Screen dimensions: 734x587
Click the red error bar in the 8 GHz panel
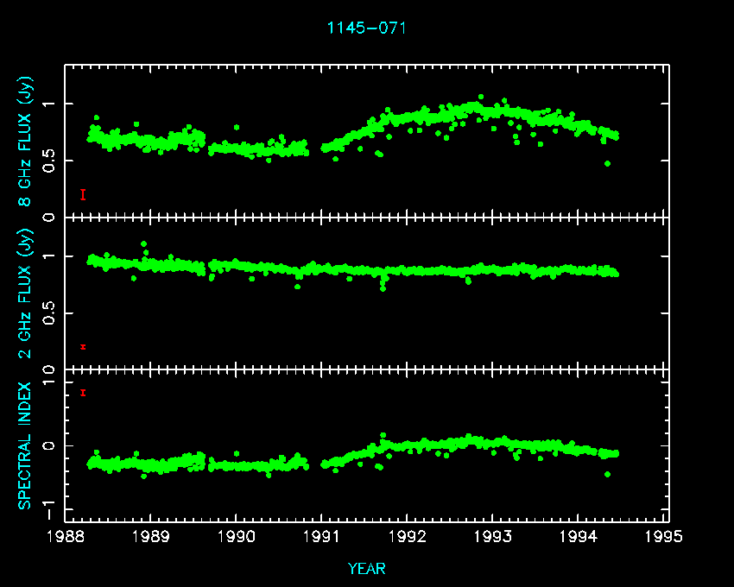(83, 194)
